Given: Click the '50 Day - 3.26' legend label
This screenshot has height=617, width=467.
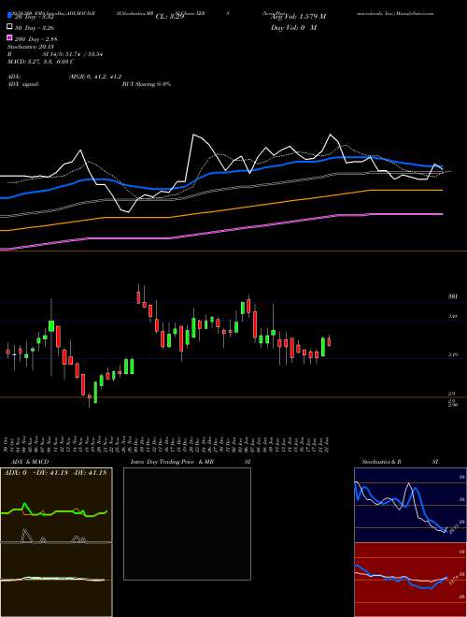Looking at the screenshot, I should point(35,27).
